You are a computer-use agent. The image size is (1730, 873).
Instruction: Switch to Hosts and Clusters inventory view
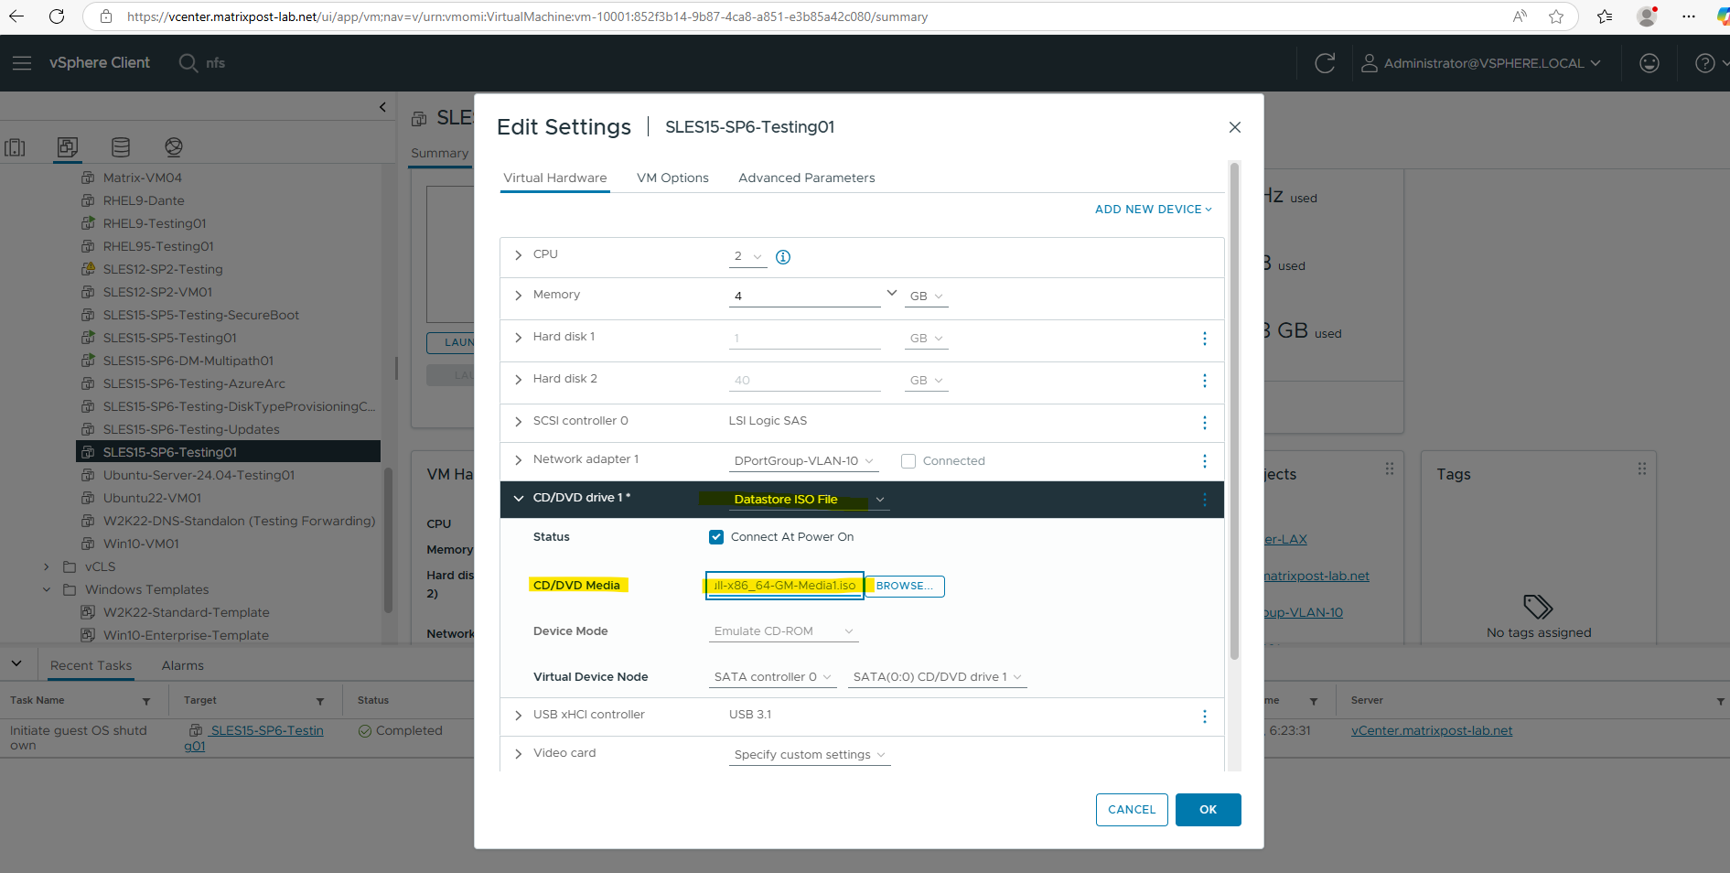coord(16,147)
